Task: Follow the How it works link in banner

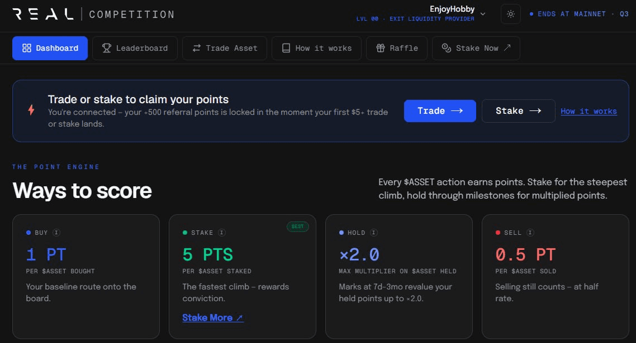Action: coord(588,112)
